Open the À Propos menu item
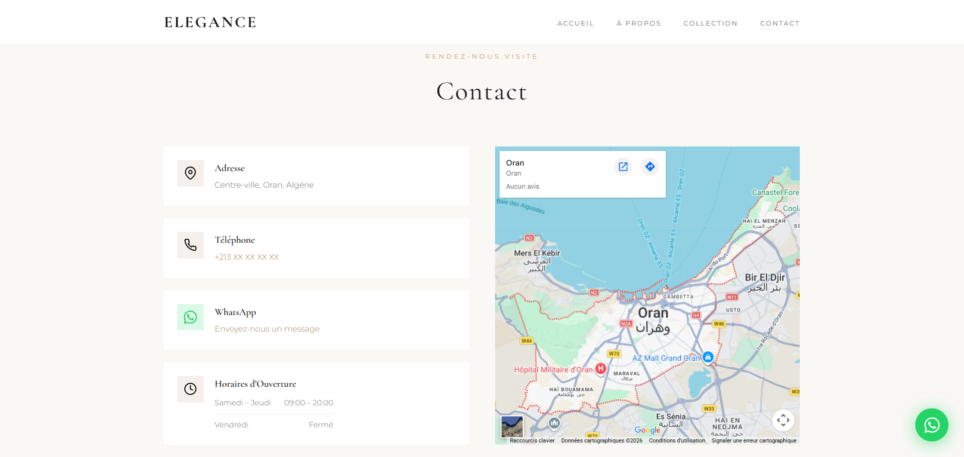 click(639, 24)
